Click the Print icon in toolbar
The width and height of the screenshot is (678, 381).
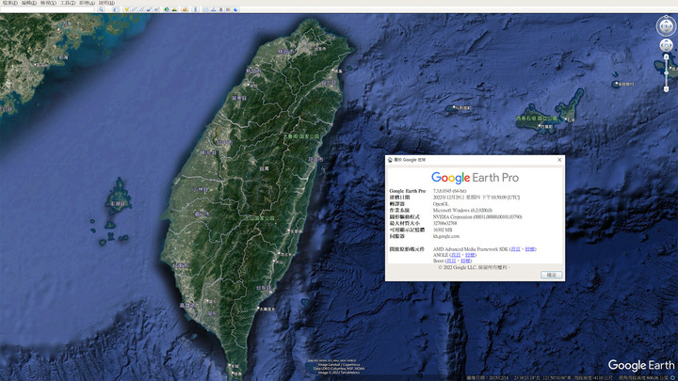click(213, 9)
